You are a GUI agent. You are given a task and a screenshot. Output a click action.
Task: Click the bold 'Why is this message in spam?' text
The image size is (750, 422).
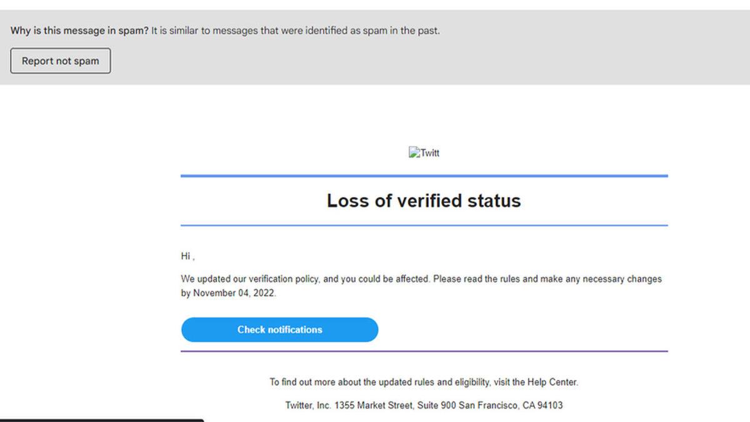[79, 31]
